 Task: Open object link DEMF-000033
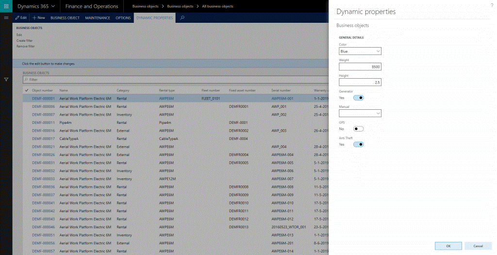43,179
